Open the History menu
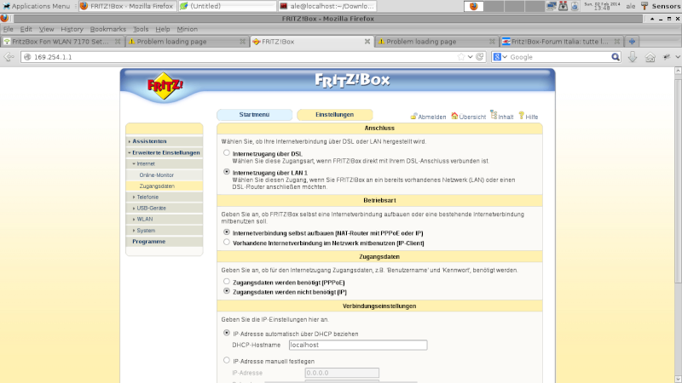 click(x=72, y=29)
